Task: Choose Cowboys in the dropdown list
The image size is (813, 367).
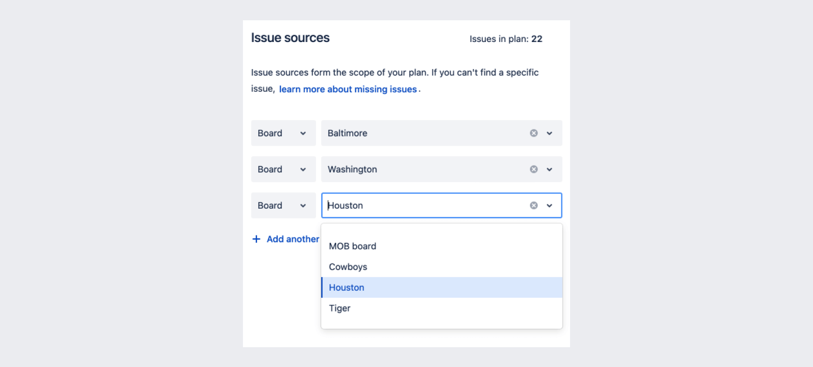Action: coord(442,267)
